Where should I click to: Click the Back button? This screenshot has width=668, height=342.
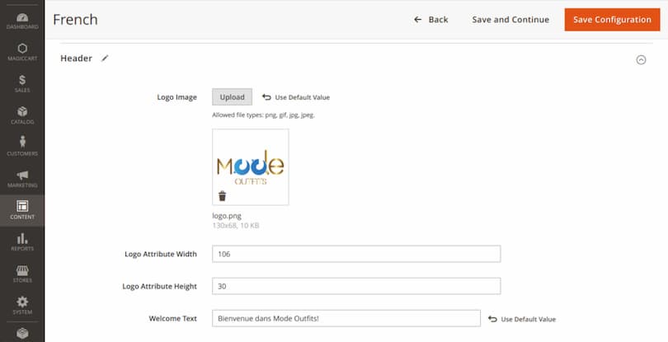click(x=430, y=19)
